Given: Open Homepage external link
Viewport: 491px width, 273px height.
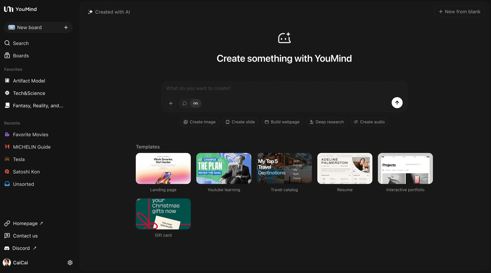Looking at the screenshot, I should [25, 224].
